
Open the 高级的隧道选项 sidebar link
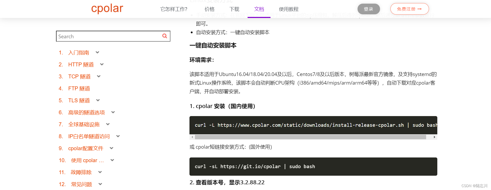(x=87, y=112)
